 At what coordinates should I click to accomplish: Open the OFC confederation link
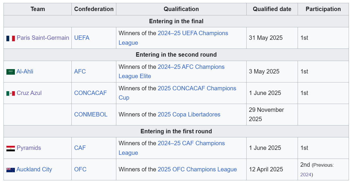(80, 169)
